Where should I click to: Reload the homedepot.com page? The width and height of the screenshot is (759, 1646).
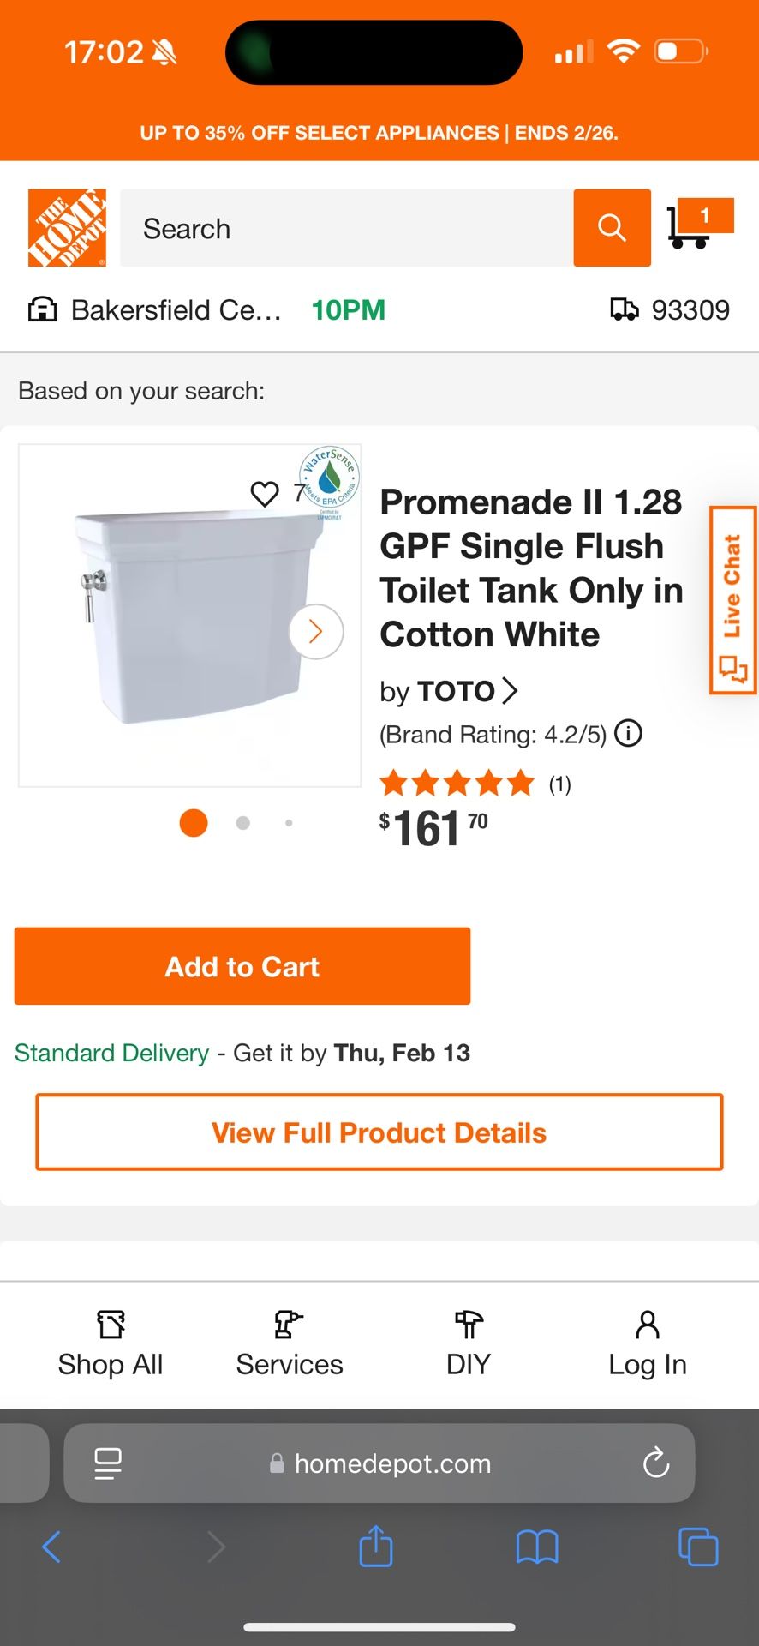[656, 1463]
